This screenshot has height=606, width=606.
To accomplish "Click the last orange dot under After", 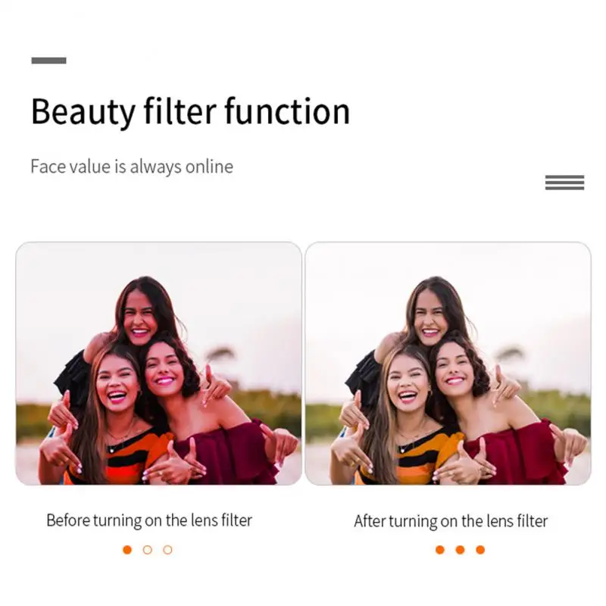I will click(x=480, y=550).
